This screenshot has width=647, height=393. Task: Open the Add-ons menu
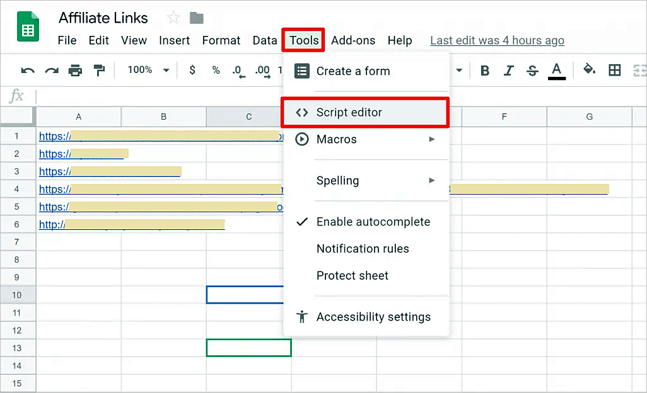(353, 40)
